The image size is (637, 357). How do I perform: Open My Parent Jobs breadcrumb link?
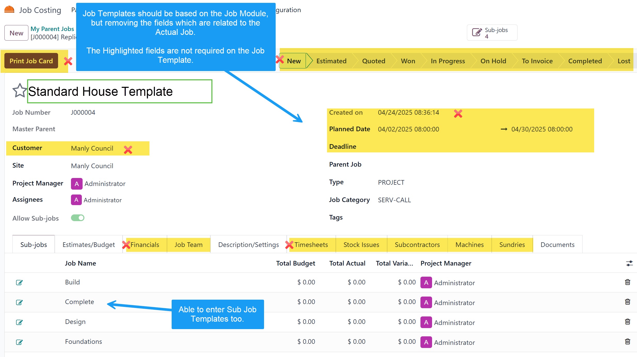pyautogui.click(x=52, y=29)
